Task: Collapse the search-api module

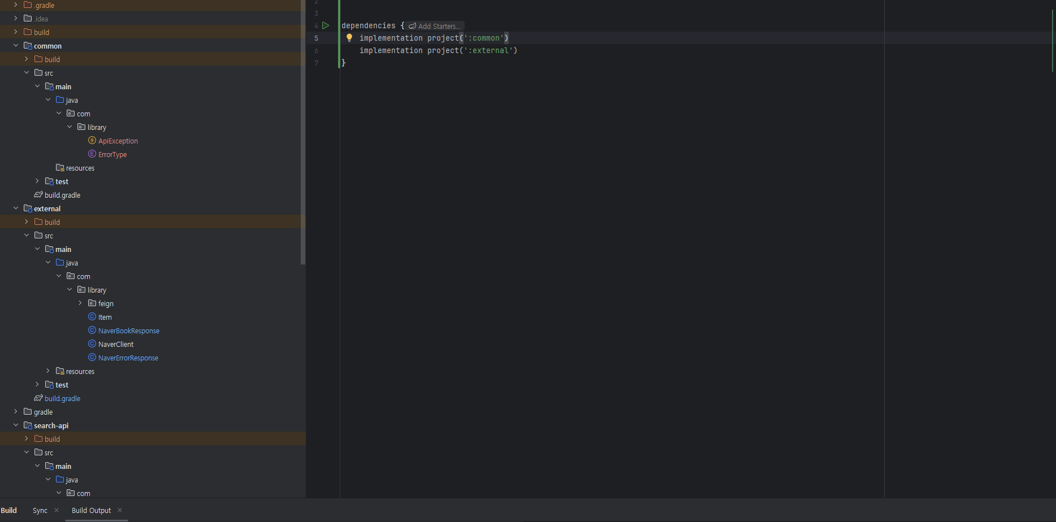Action: pos(16,425)
